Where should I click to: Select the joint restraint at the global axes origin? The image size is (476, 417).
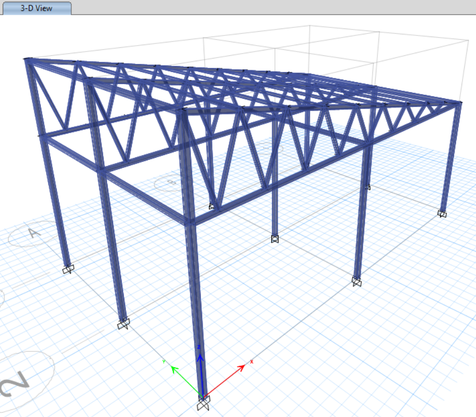click(203, 404)
